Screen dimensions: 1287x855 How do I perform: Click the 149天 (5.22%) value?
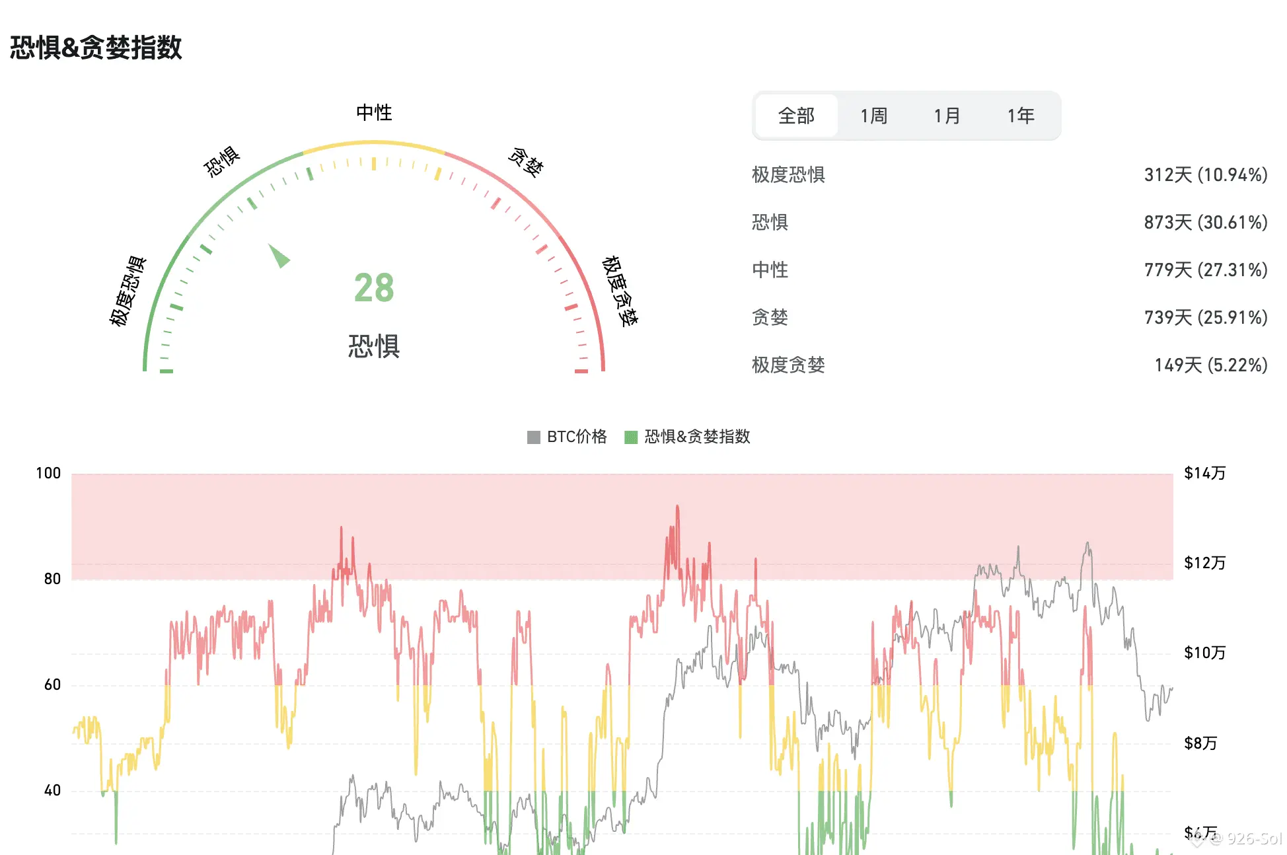[1210, 365]
